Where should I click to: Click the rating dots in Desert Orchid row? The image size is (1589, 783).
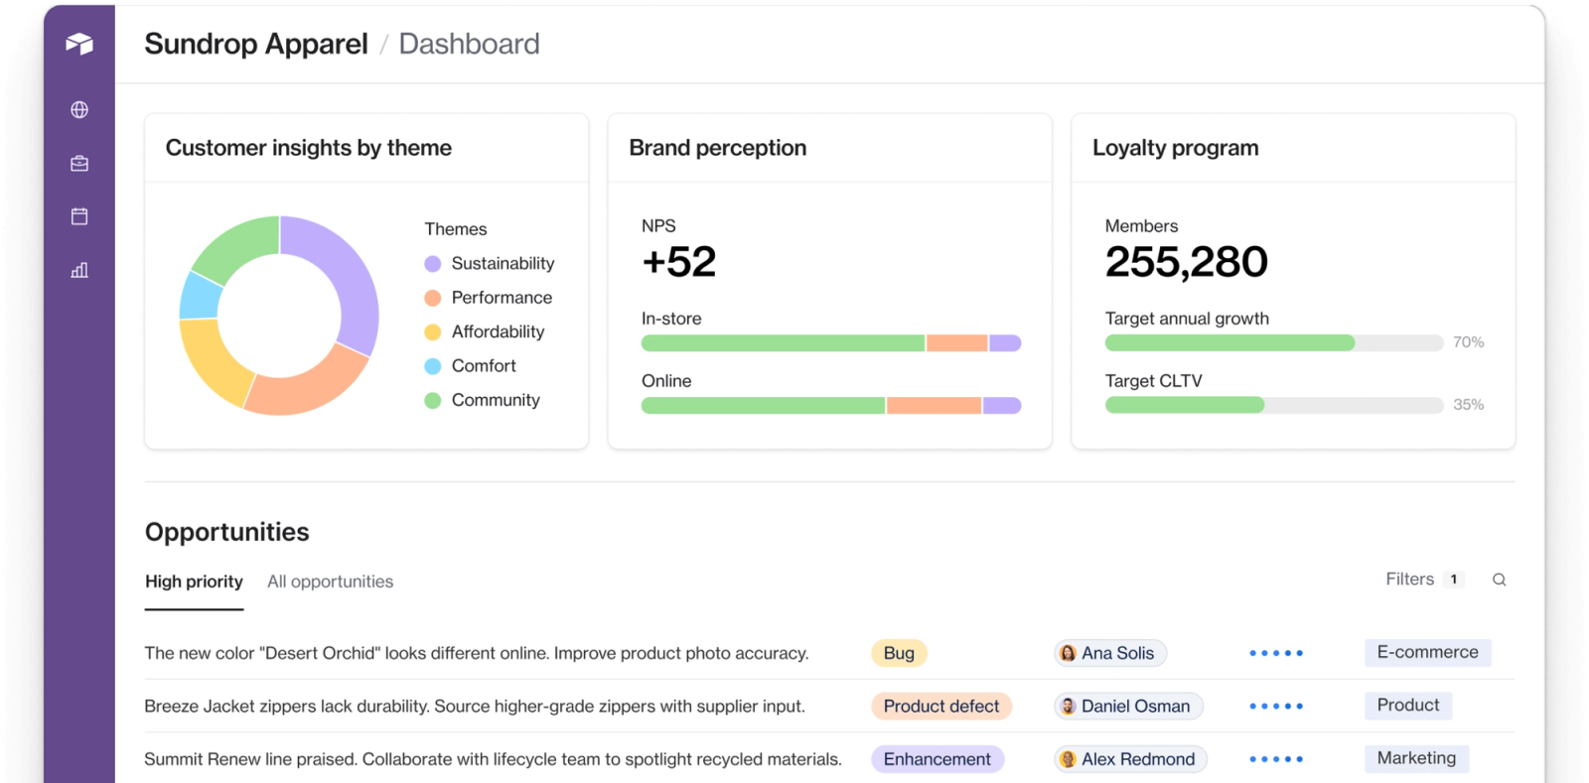click(1276, 653)
